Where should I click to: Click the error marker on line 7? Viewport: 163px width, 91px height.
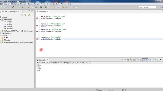click(37, 26)
